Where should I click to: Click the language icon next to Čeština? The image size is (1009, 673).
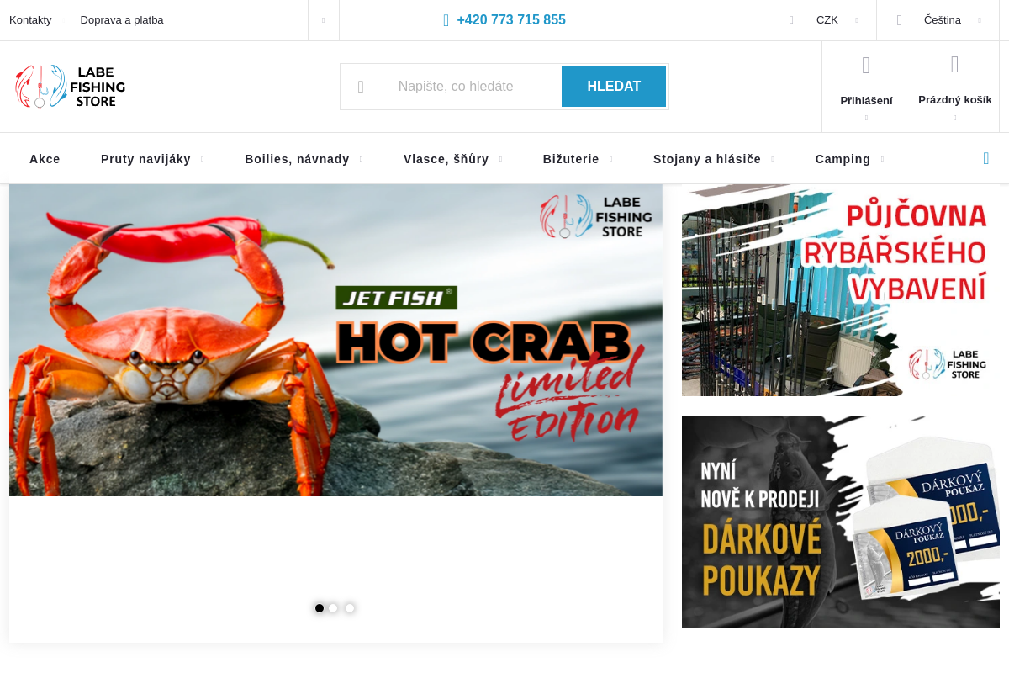coord(899,20)
